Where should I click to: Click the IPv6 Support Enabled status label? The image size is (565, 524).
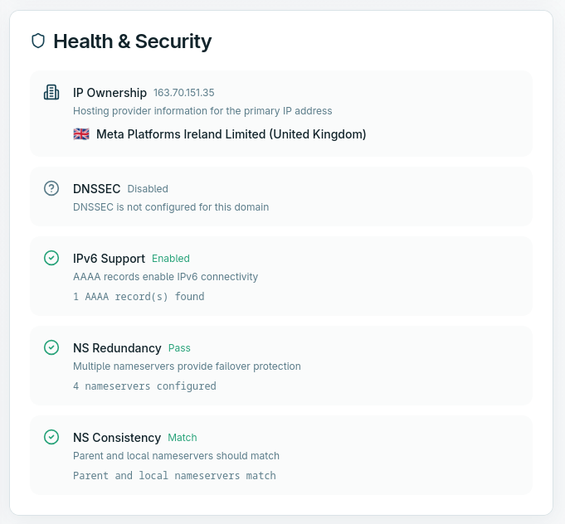click(x=170, y=259)
